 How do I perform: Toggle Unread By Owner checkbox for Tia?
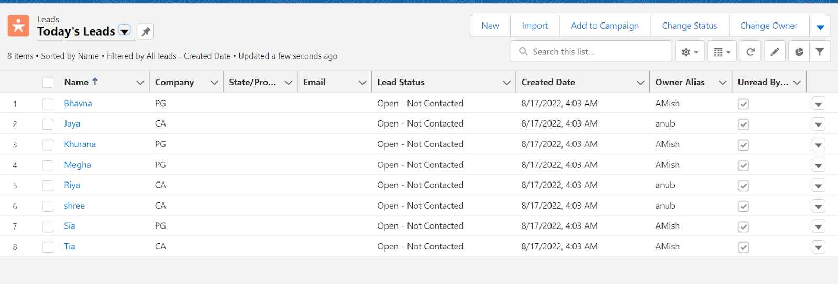pyautogui.click(x=743, y=247)
